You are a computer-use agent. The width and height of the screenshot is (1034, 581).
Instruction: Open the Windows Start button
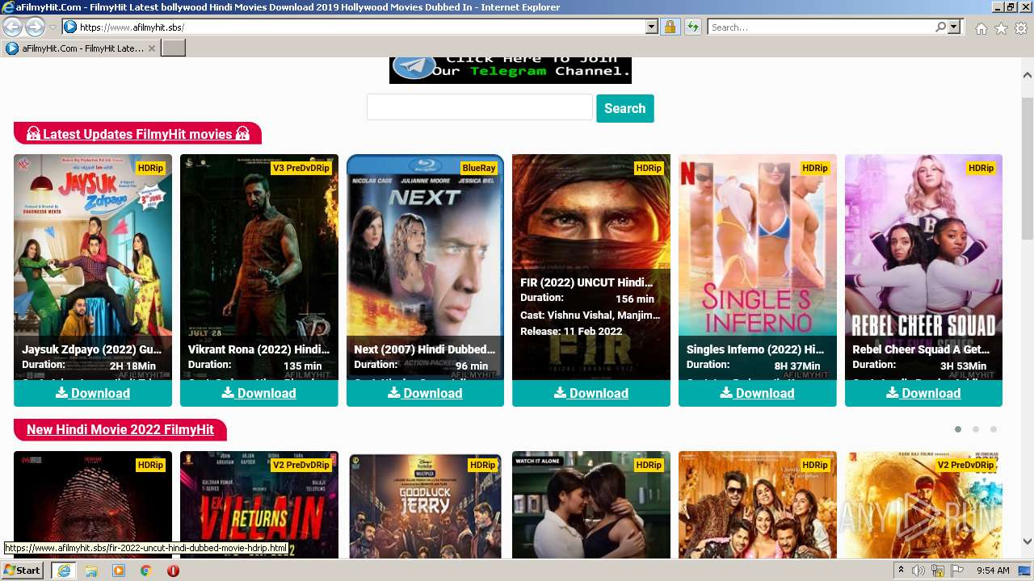[23, 570]
